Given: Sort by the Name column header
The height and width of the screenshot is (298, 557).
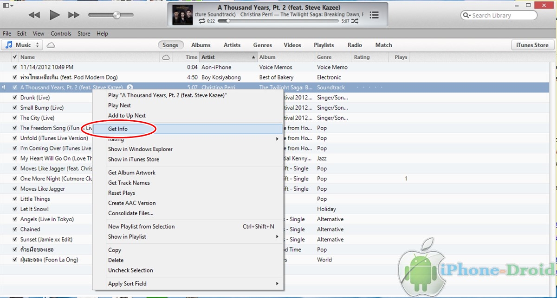Looking at the screenshot, I should 88,57.
